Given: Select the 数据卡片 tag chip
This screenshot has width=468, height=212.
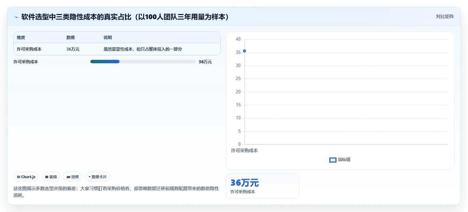Looking at the screenshot, I should pos(98,177).
